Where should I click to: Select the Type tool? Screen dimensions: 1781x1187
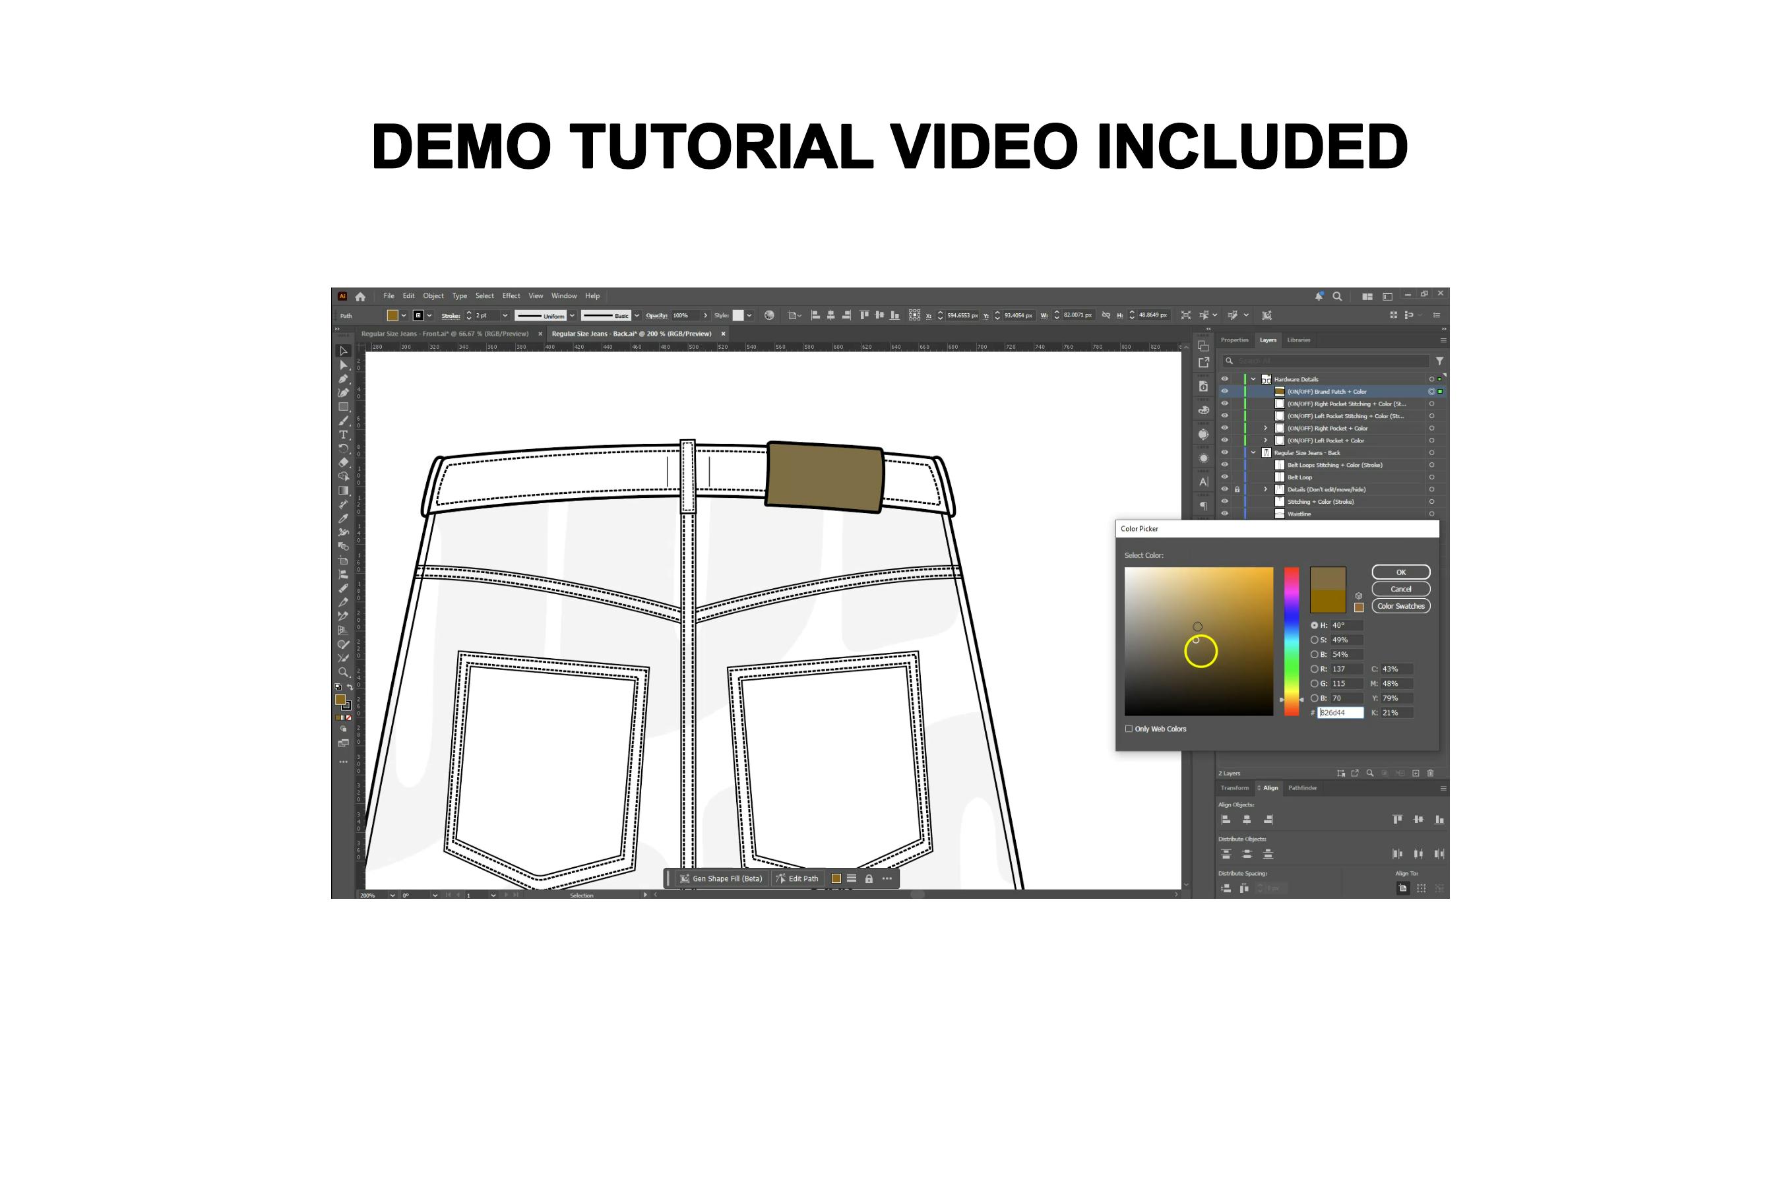coord(343,435)
